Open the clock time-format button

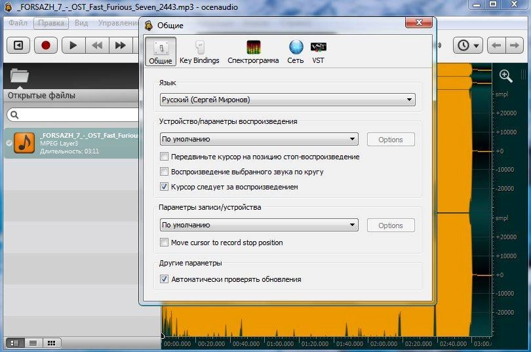point(468,45)
